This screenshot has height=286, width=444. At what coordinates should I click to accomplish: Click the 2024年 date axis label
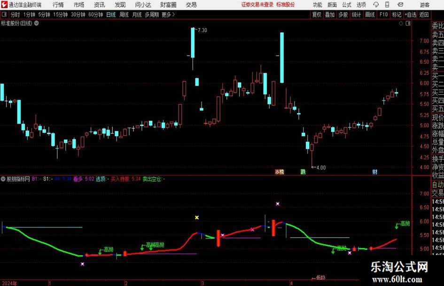(9, 283)
